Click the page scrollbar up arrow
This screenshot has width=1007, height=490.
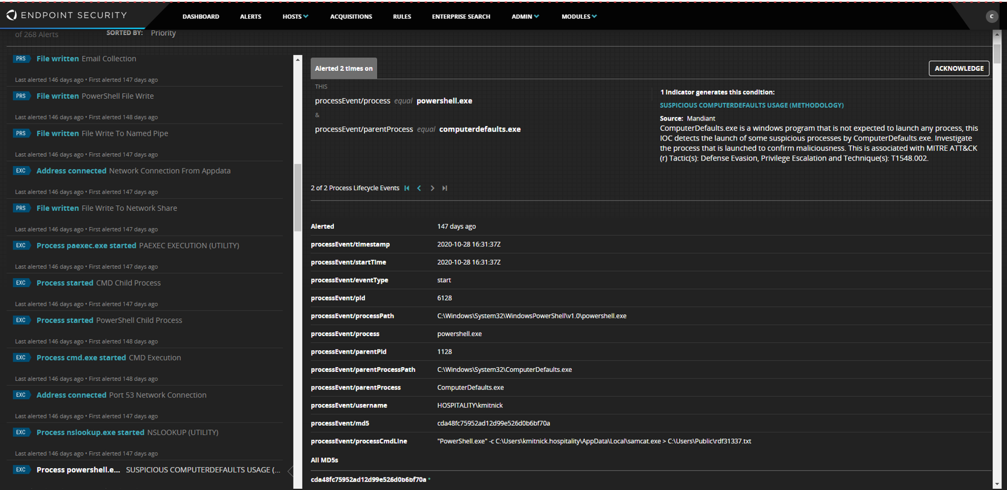(x=997, y=35)
